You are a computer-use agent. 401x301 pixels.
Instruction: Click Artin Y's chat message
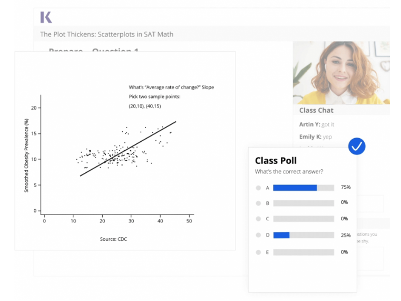click(x=317, y=124)
